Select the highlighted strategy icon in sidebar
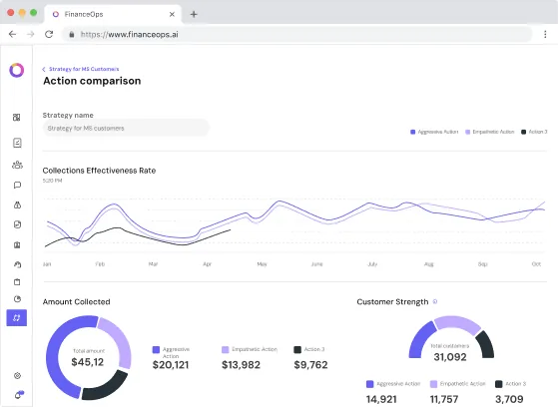Image resolution: width=558 pixels, height=407 pixels. 17,317
